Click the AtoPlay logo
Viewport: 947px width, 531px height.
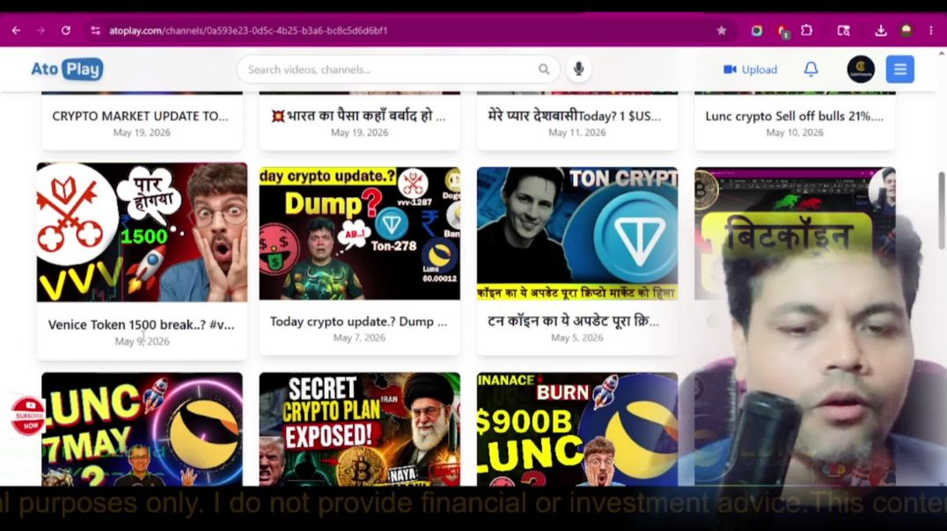coord(67,69)
